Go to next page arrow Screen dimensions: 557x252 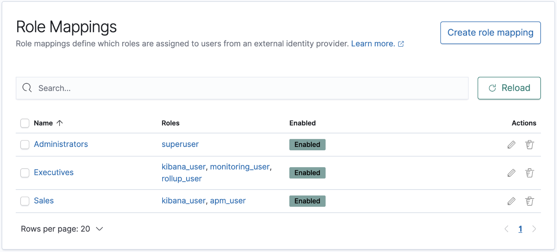point(534,229)
